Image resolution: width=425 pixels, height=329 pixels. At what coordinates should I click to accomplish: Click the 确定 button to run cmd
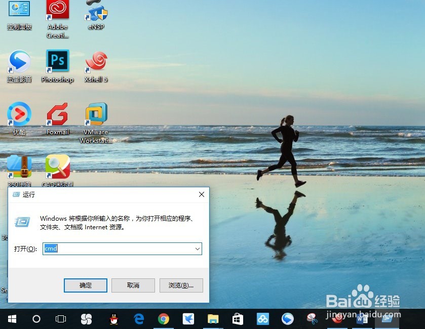coord(85,285)
